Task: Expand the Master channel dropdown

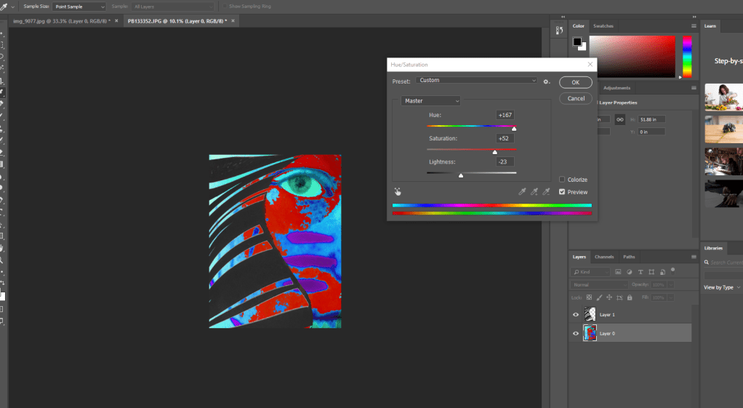Action: [x=430, y=101]
